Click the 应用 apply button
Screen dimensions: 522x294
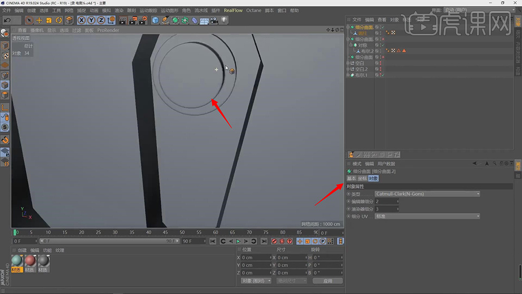(327, 281)
